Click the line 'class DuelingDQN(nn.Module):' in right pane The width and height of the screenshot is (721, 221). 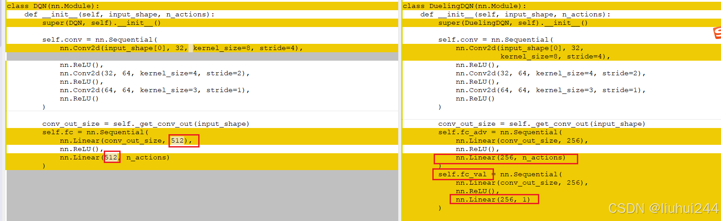pos(464,6)
